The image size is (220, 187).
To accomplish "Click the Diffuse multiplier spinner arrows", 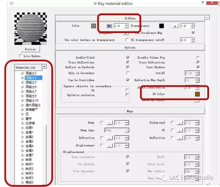I will point(126,26).
